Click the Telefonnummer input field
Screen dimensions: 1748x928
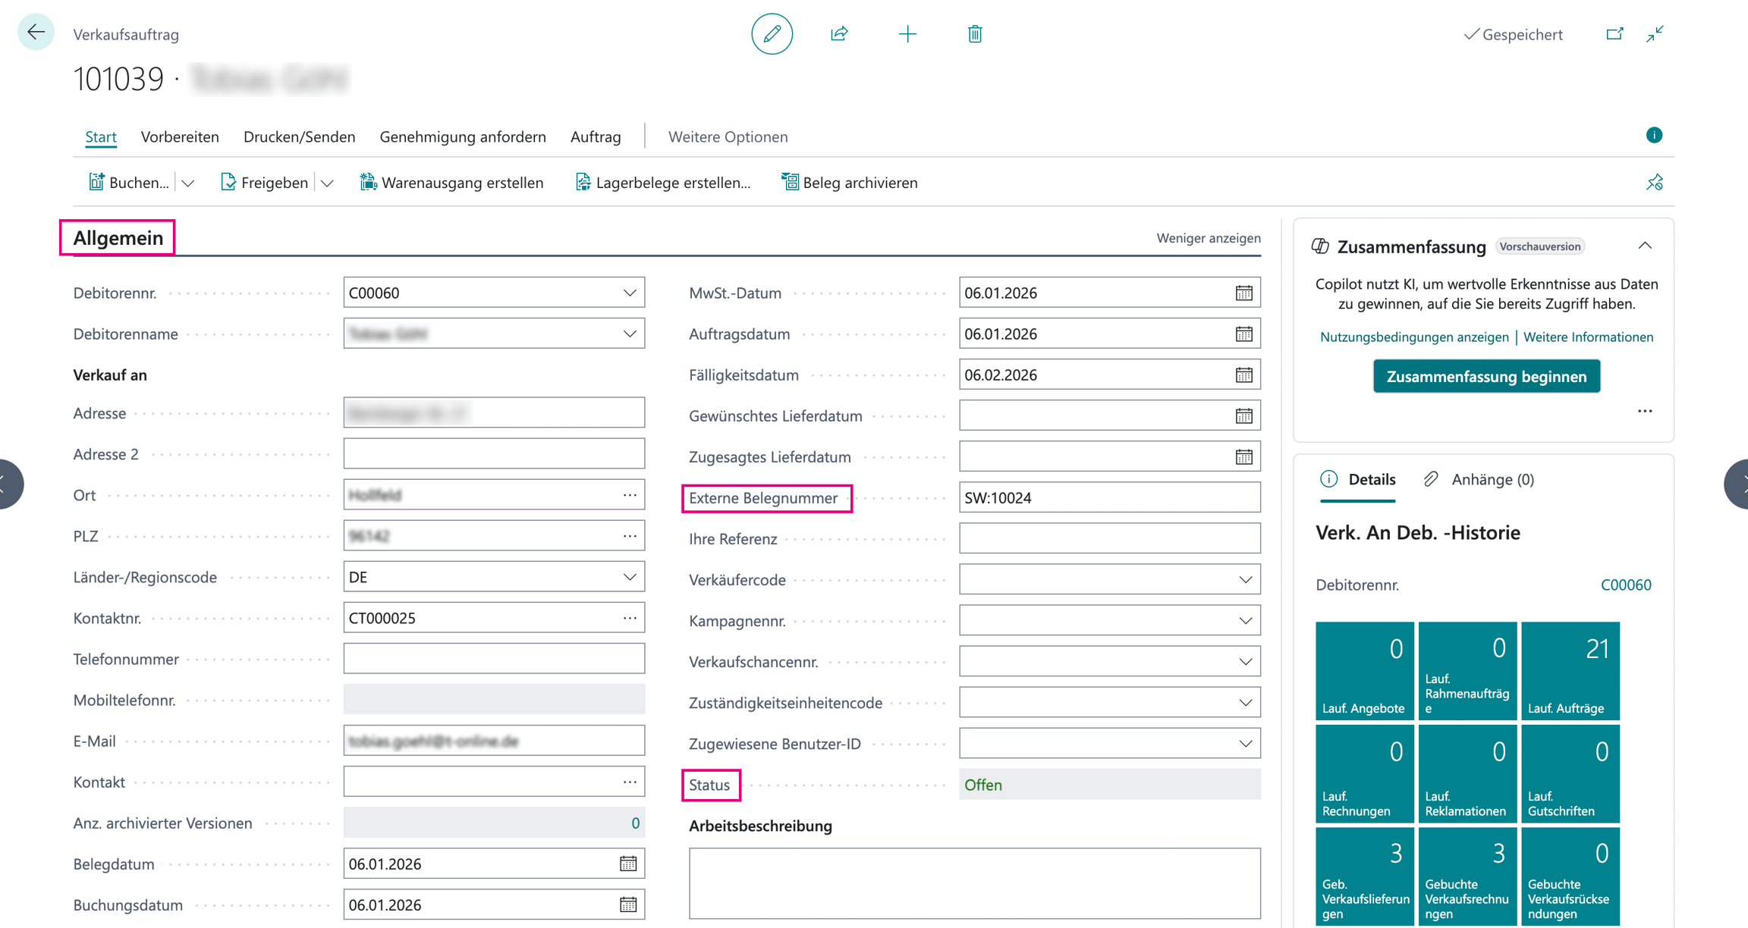pyautogui.click(x=494, y=659)
